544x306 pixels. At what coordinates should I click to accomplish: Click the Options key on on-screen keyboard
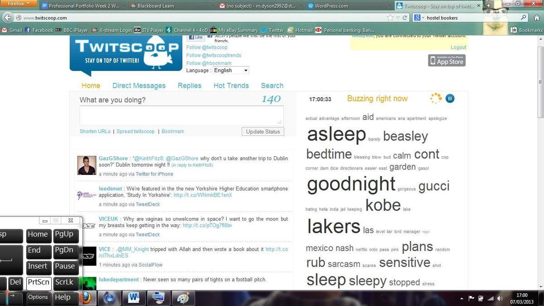(x=38, y=297)
